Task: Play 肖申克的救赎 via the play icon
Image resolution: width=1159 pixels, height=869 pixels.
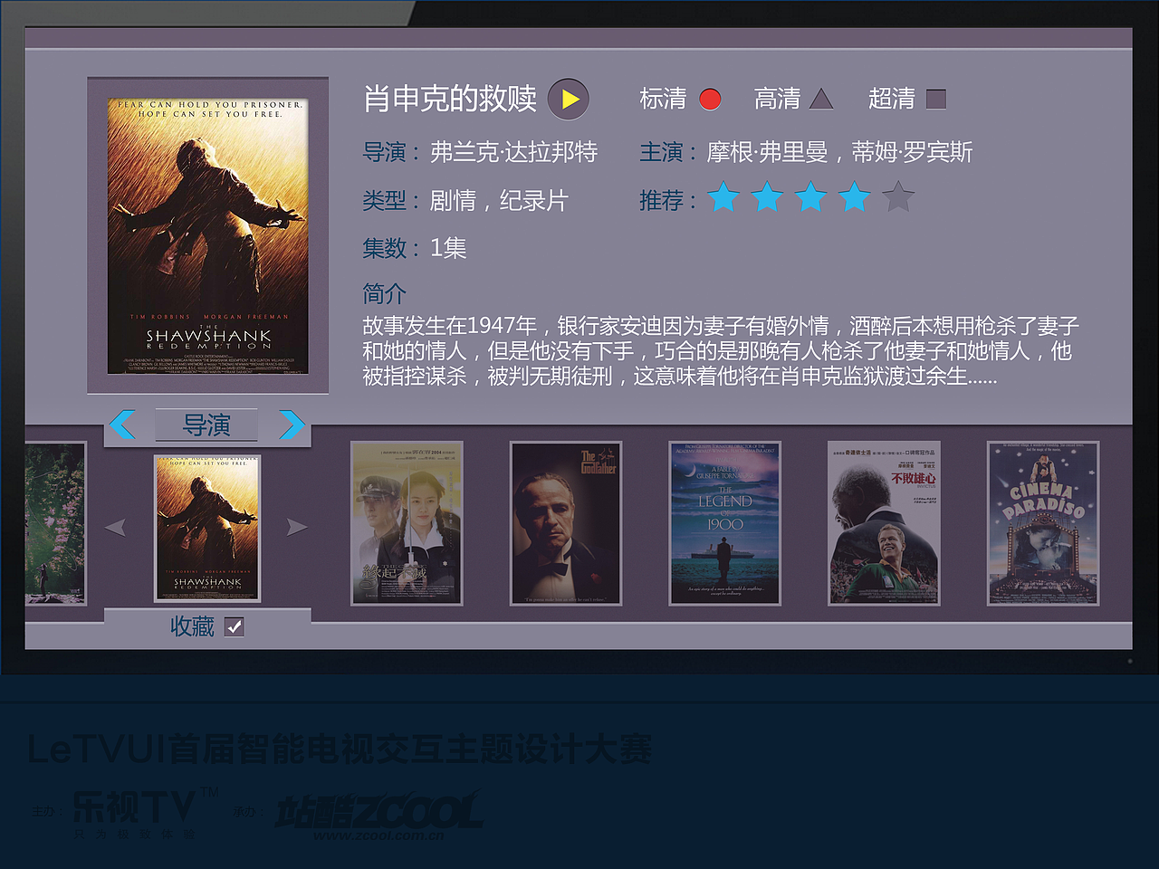Action: coord(569,100)
